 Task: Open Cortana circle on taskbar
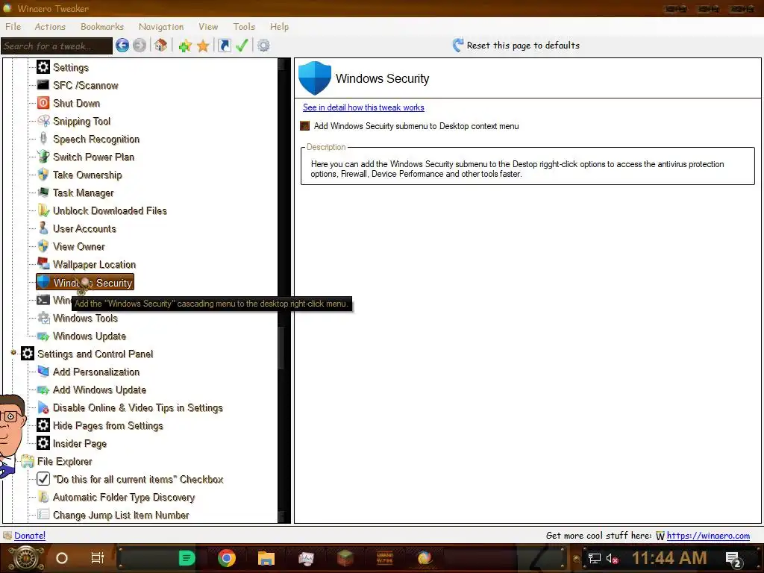[62, 558]
